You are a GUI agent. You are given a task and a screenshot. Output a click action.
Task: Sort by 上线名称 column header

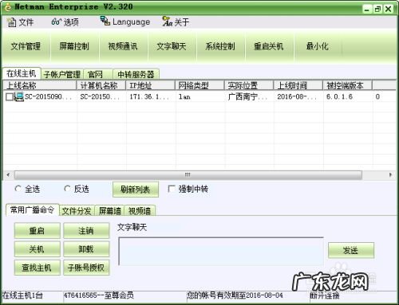pyautogui.click(x=40, y=85)
